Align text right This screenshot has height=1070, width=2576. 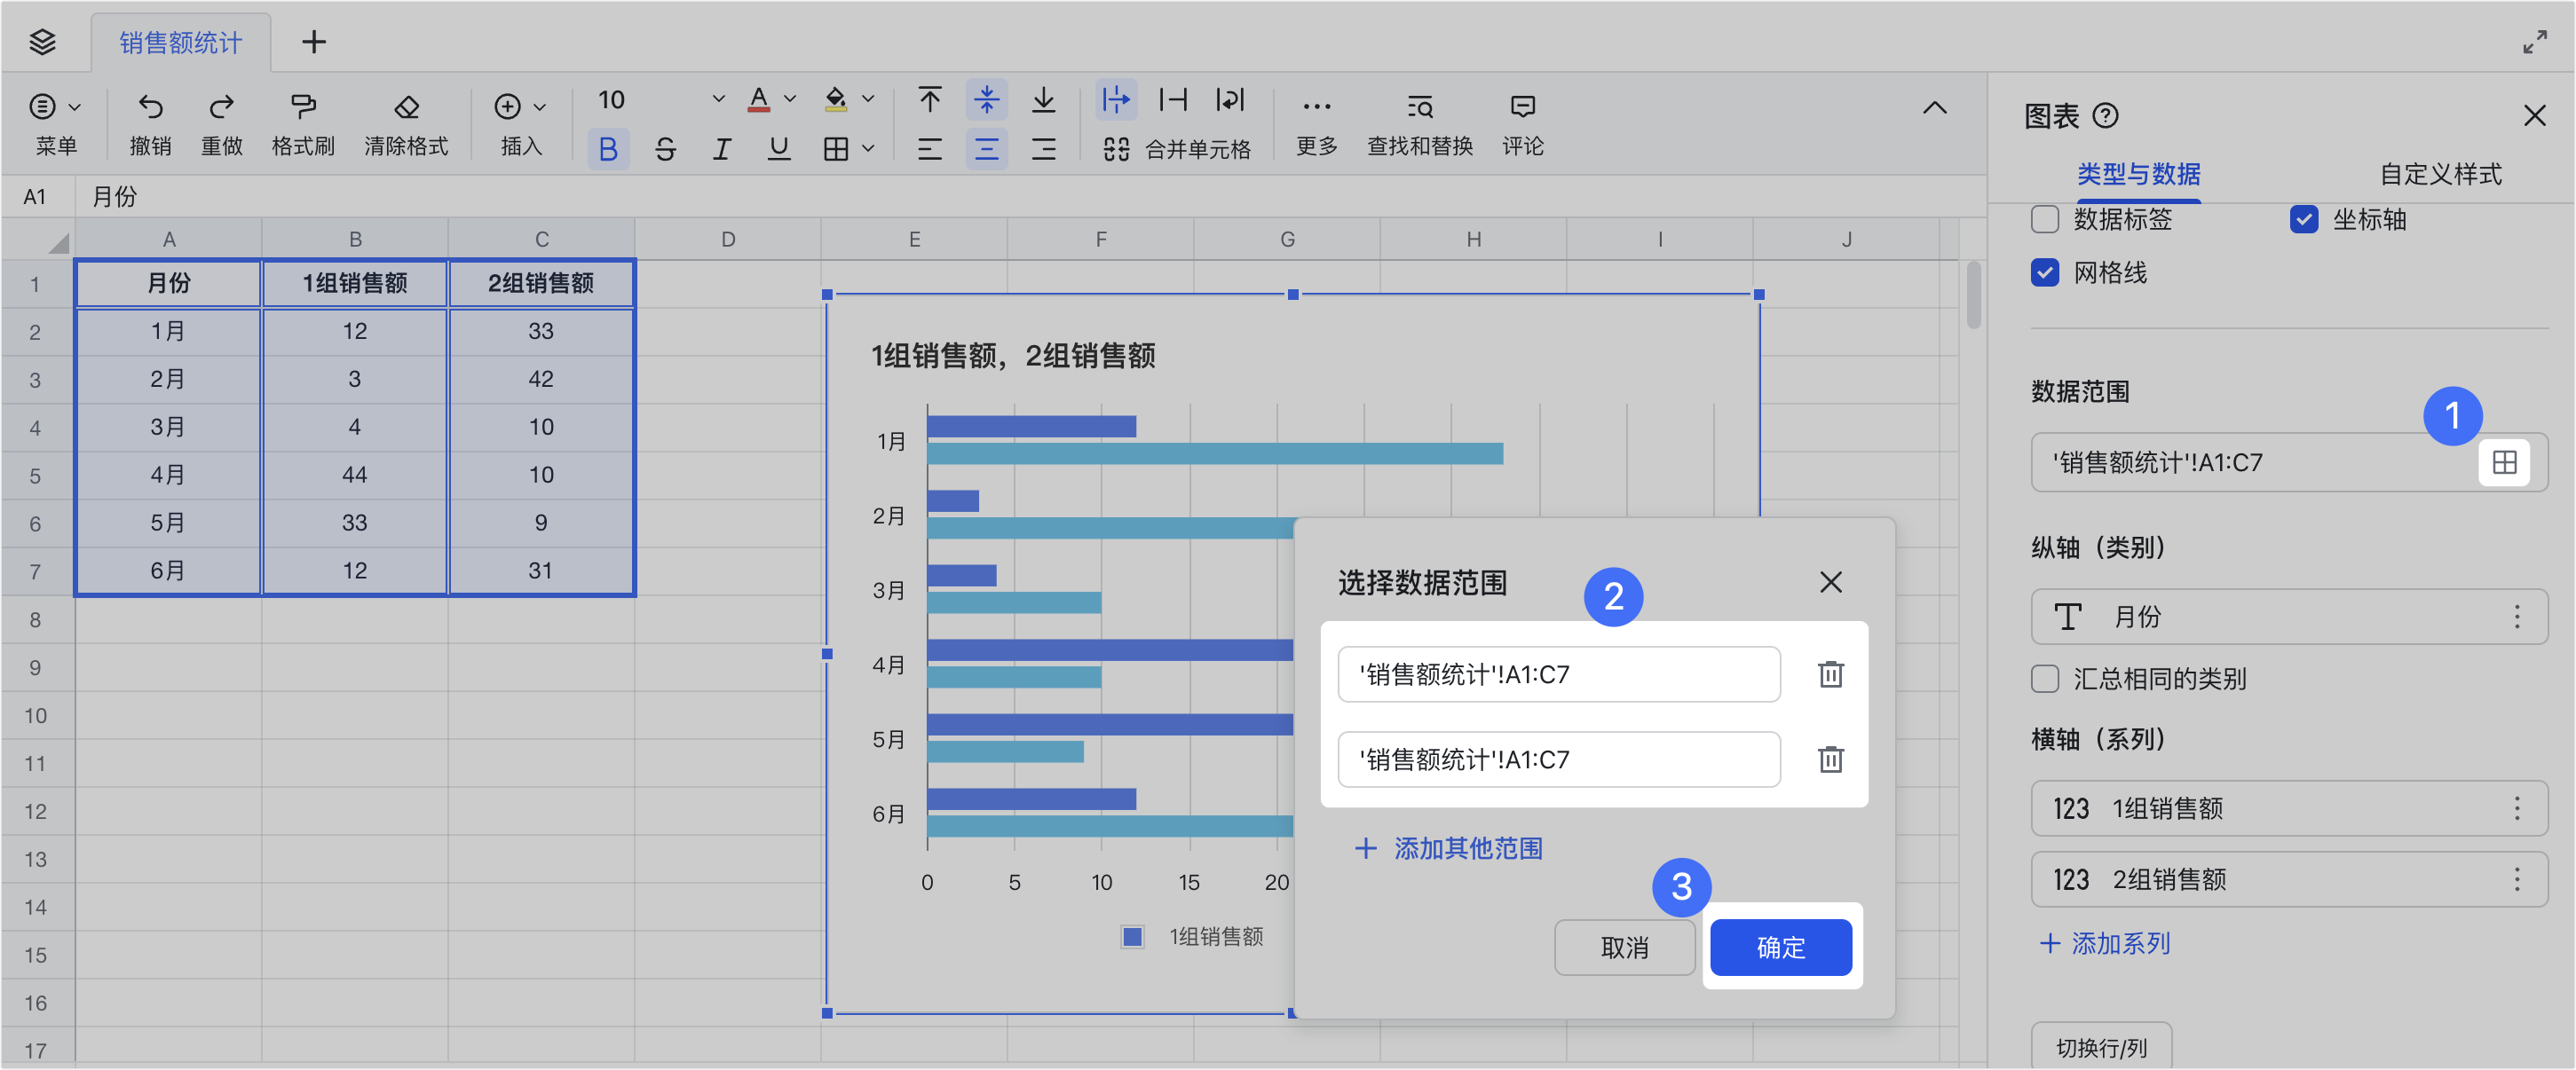[x=1043, y=149]
